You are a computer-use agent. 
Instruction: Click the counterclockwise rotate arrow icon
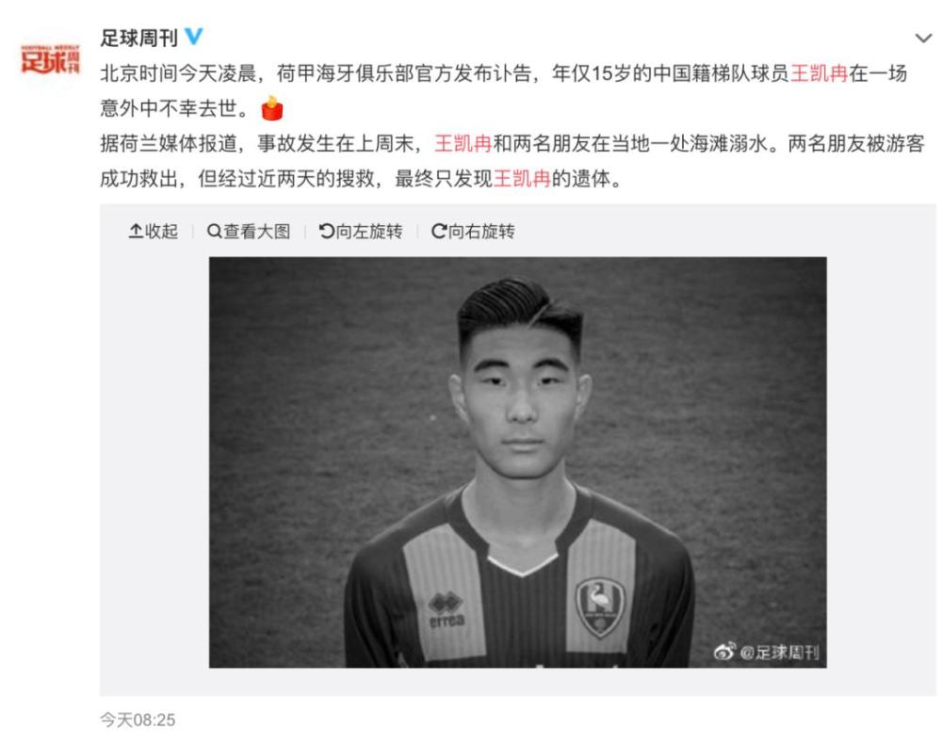[x=326, y=231]
